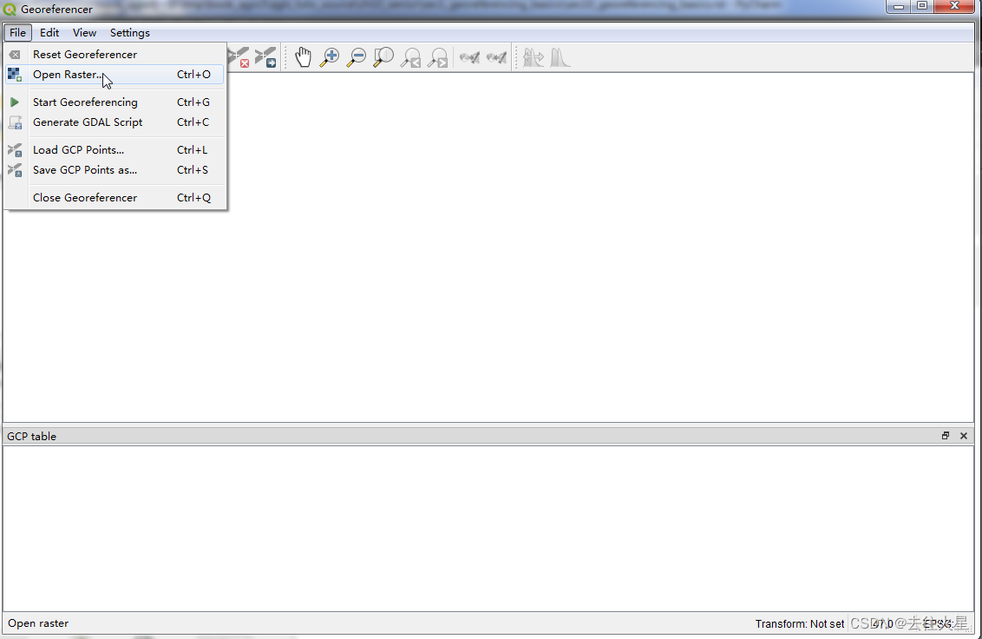
Task: Click the Zoom Last icon
Action: (411, 57)
